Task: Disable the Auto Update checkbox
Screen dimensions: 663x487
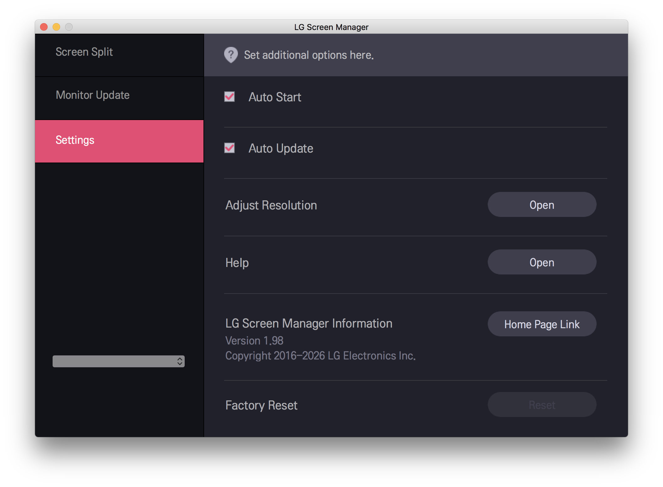Action: click(x=229, y=148)
